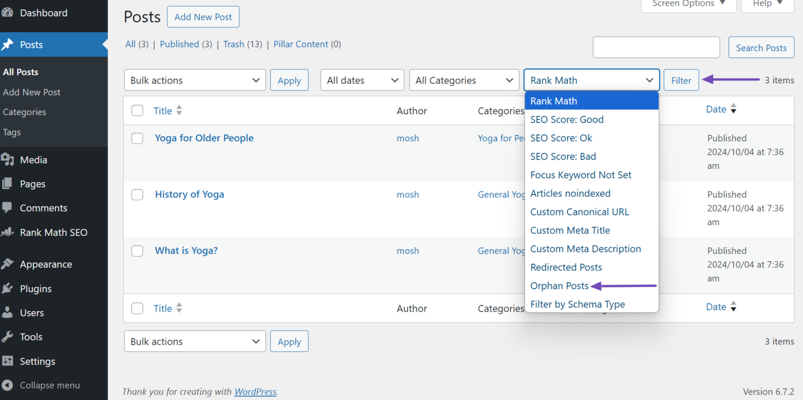Click sort arrow beside bottom Date header
The width and height of the screenshot is (803, 400).
733,307
